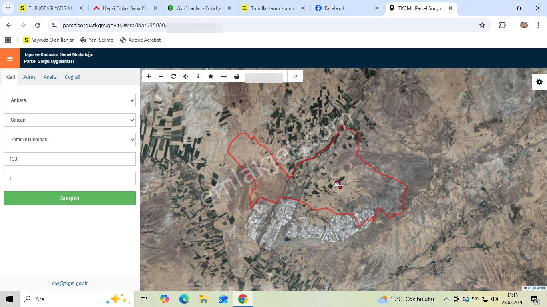
Task: Print the map using printer icon
Action: (x=237, y=76)
